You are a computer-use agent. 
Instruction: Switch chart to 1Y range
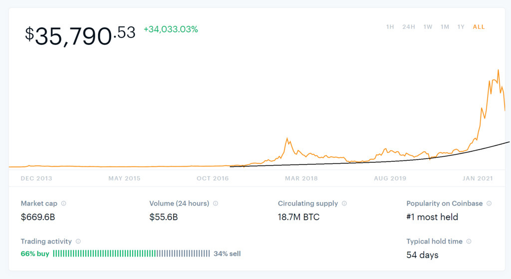click(461, 27)
